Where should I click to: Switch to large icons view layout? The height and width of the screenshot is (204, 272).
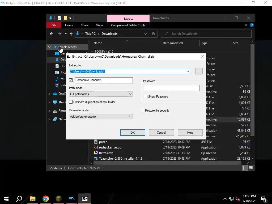[251, 168]
